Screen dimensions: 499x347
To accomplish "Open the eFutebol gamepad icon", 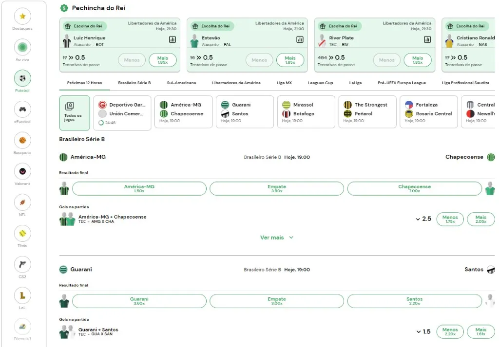I will click(22, 110).
